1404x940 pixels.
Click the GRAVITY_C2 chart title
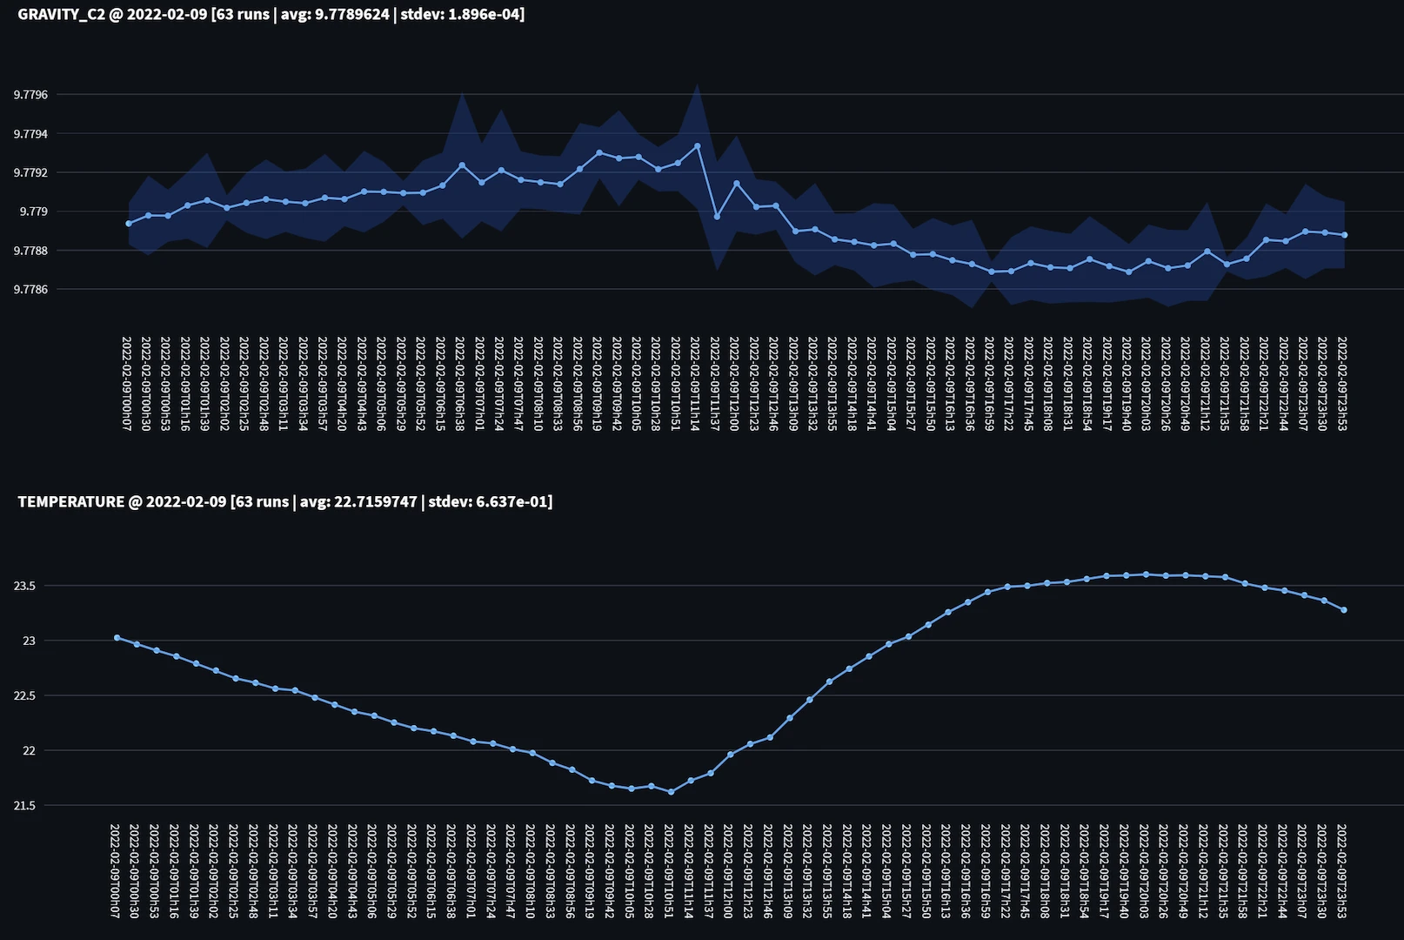point(271,14)
